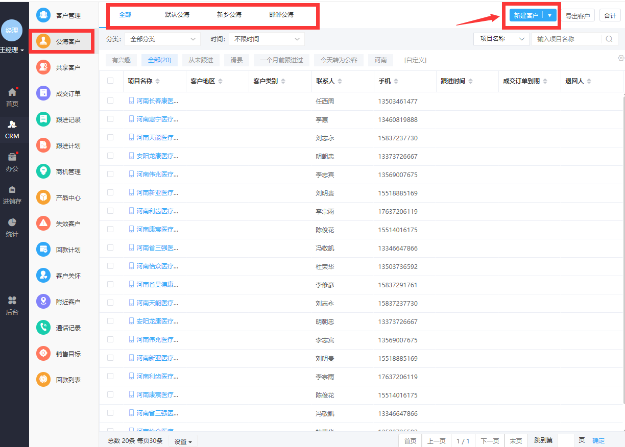Click the 经理 user avatar
The width and height of the screenshot is (625, 447).
click(12, 31)
